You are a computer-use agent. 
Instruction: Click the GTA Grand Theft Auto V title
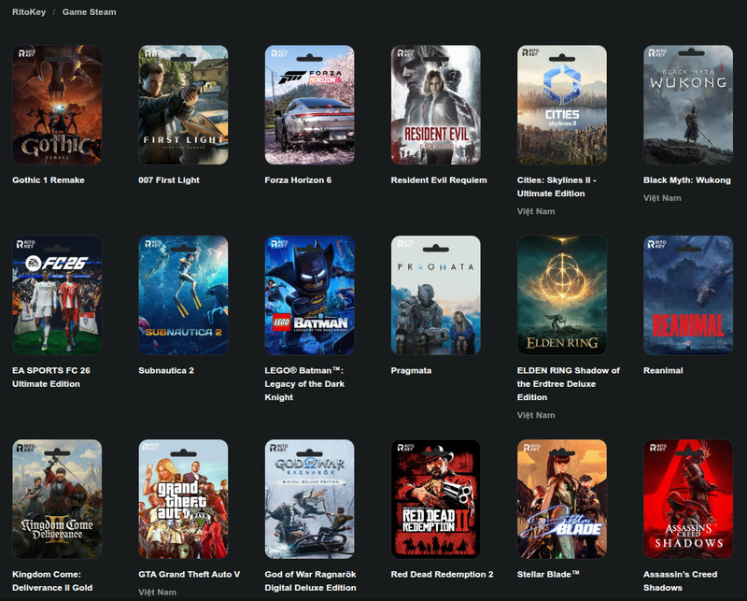click(190, 574)
